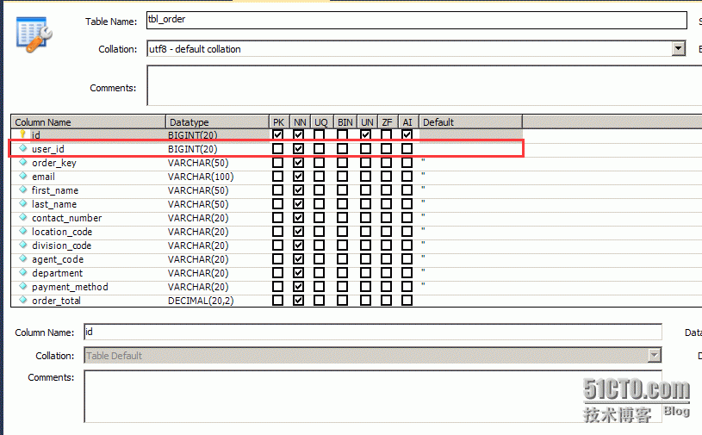Viewport: 702px width, 435px height.
Task: Enable BIN checkbox for first_name
Action: pyautogui.click(x=343, y=190)
